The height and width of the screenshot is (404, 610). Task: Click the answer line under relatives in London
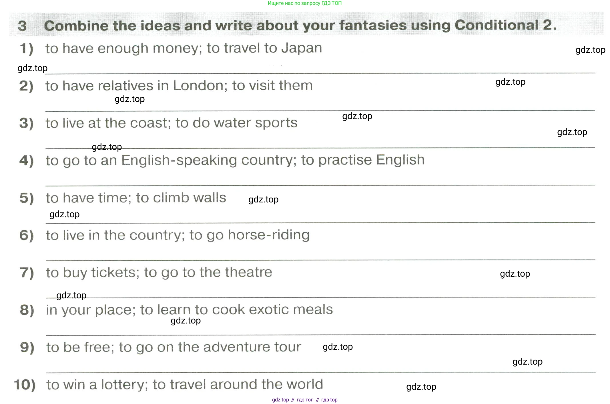tap(320, 110)
